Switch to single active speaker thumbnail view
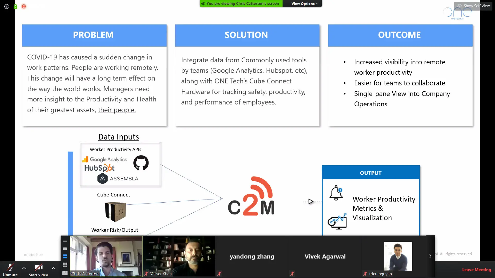 (65, 249)
